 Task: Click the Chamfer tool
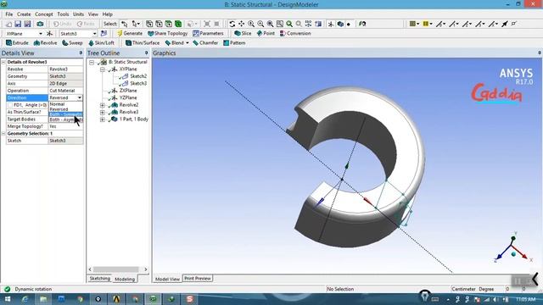click(205, 43)
